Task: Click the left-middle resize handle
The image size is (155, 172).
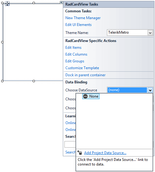Action: click(x=2, y=42)
